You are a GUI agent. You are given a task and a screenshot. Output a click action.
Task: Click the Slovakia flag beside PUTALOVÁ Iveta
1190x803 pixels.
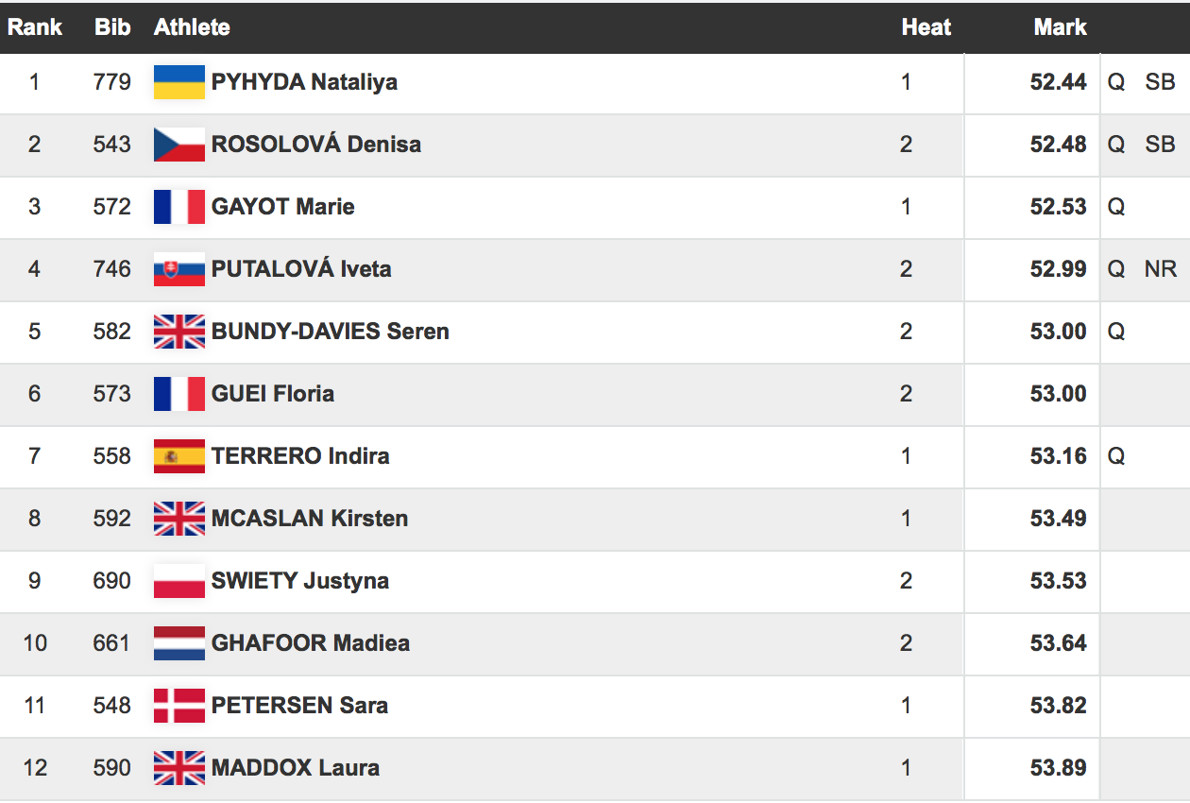(x=179, y=269)
